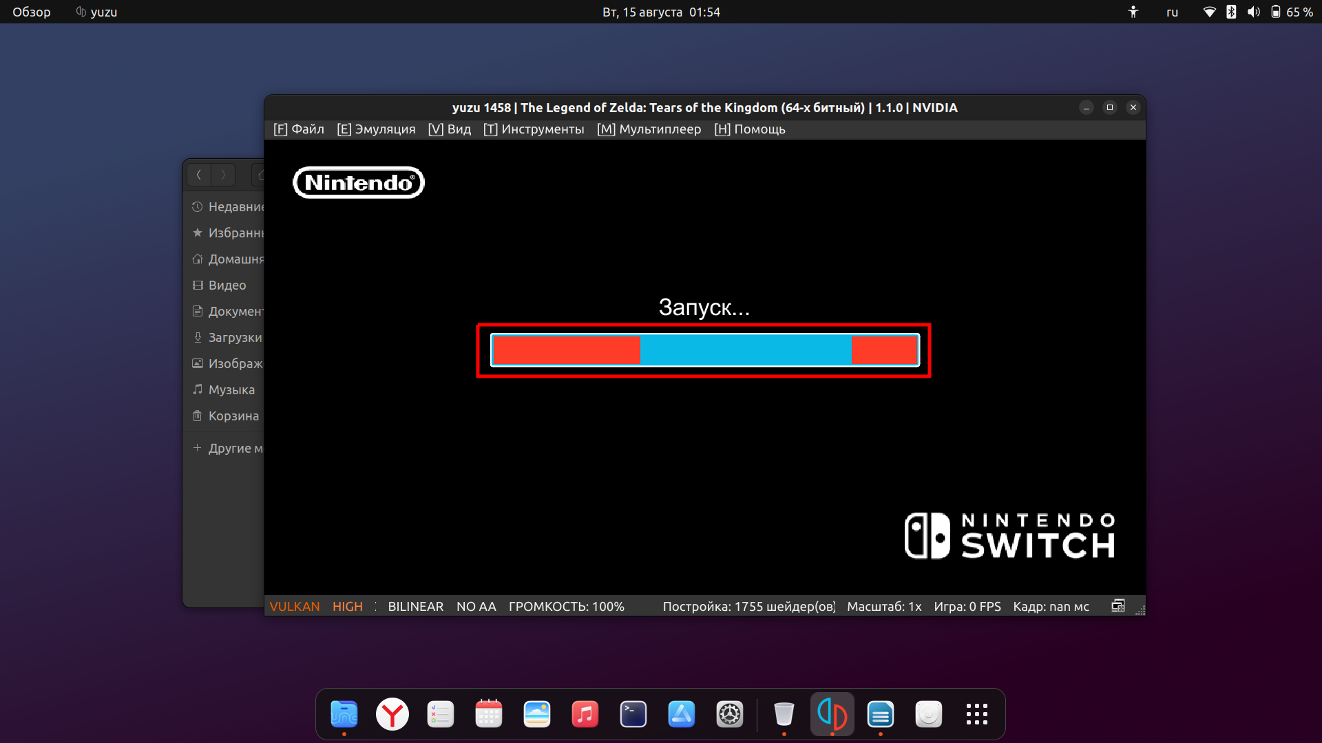Open the Эмуляция menu
Screen dimensions: 1322x743
[x=376, y=129]
